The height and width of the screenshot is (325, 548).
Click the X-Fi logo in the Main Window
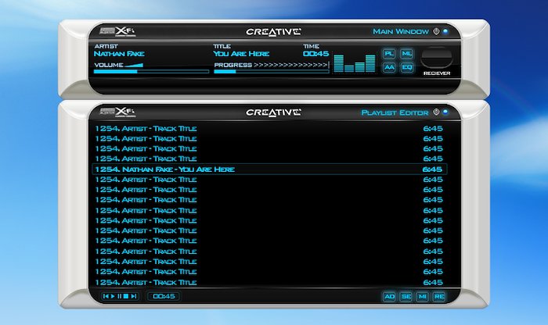(x=117, y=31)
